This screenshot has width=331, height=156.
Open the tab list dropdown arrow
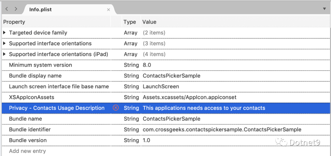click(325, 9)
